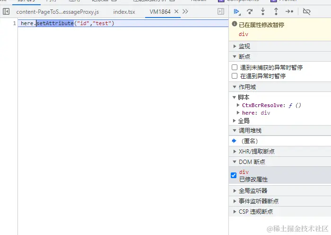
Task: Close the VM1864 tab
Action: coord(176,11)
